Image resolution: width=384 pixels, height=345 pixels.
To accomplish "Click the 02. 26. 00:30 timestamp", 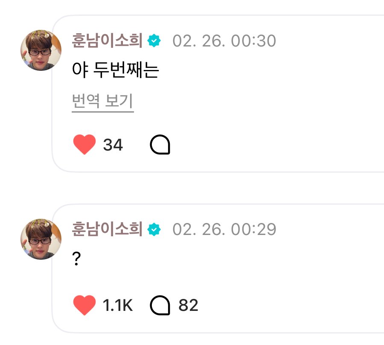I will point(224,41).
